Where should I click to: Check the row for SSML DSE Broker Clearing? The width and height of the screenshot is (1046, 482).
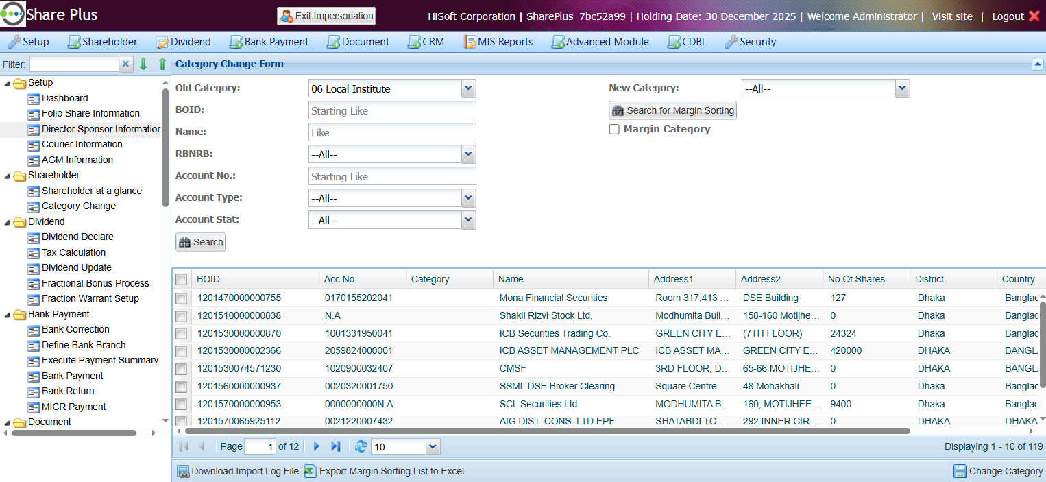click(x=181, y=387)
